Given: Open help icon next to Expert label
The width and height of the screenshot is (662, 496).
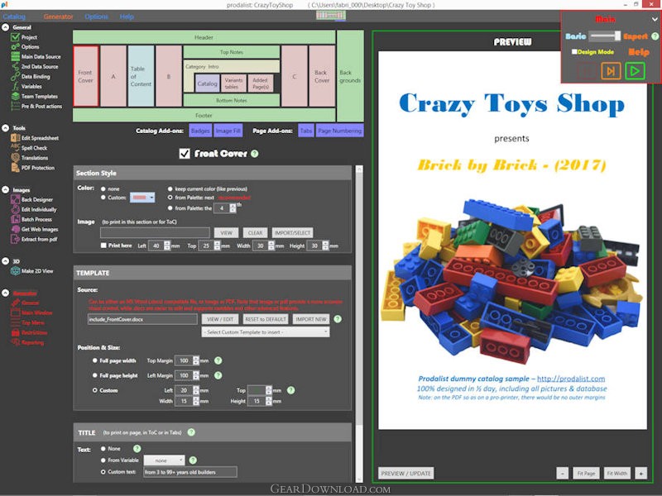Looking at the screenshot, I should point(655,36).
